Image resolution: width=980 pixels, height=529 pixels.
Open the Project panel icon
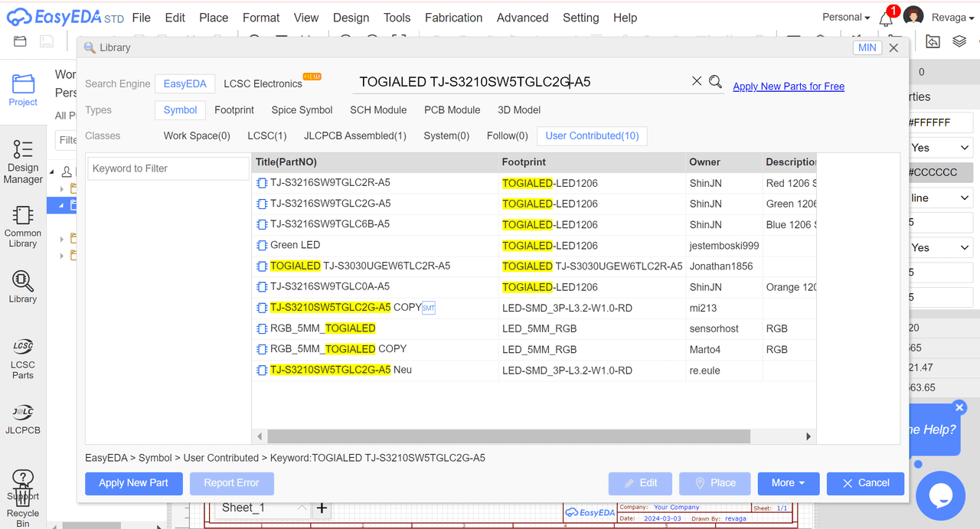coord(23,90)
